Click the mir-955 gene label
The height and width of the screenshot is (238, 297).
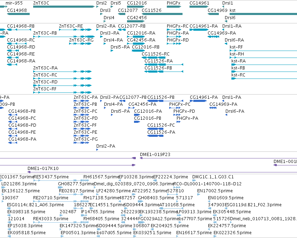click(x=14, y=3)
